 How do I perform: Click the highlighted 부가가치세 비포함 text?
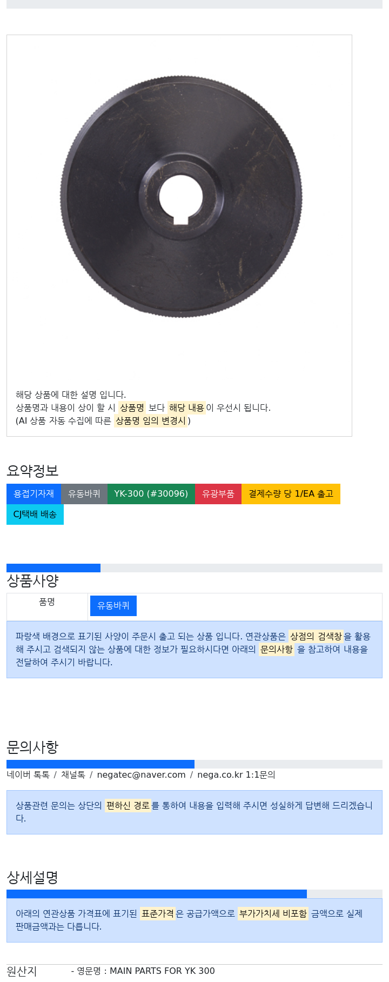click(273, 914)
